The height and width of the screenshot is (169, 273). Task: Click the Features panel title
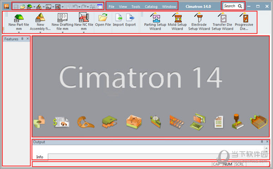pyautogui.click(x=11, y=39)
